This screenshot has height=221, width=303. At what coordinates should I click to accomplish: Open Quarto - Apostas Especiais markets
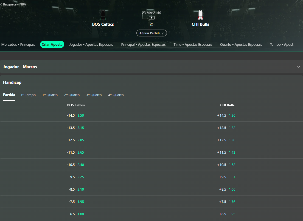(x=241, y=44)
